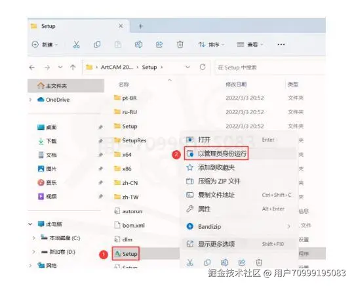Image resolution: width=354 pixels, height=286 pixels.
Task: Close the Setup tab
Action: pyautogui.click(x=121, y=26)
